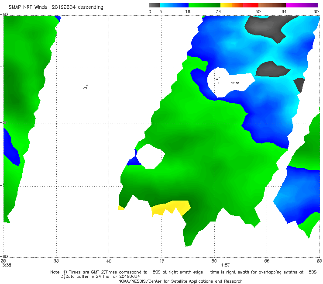Click the swath time '1:57'
323x284 pixels.
[x=225, y=265]
